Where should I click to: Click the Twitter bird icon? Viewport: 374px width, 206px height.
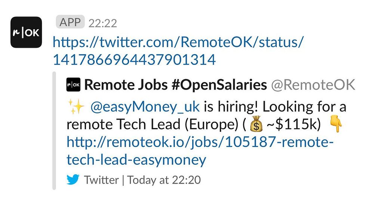pos(73,180)
